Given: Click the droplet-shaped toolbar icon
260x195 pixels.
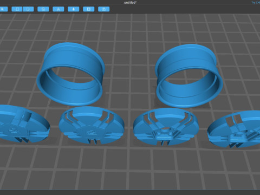Looking at the screenshot, I should pos(74,9).
